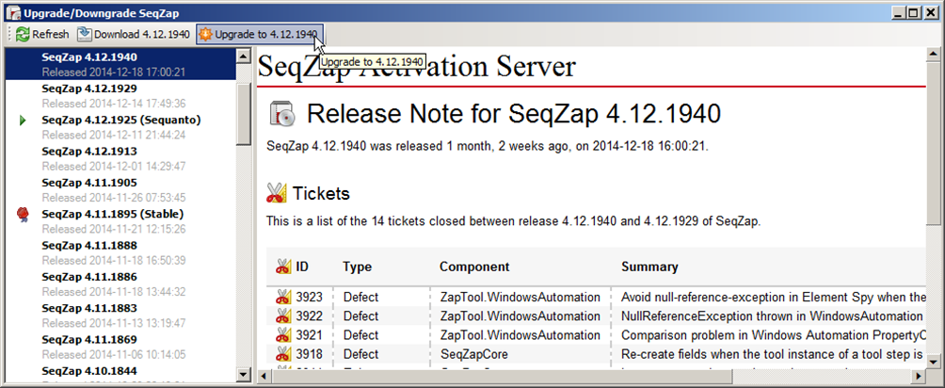Click release notes horizontal scroll right arrow

click(x=918, y=376)
